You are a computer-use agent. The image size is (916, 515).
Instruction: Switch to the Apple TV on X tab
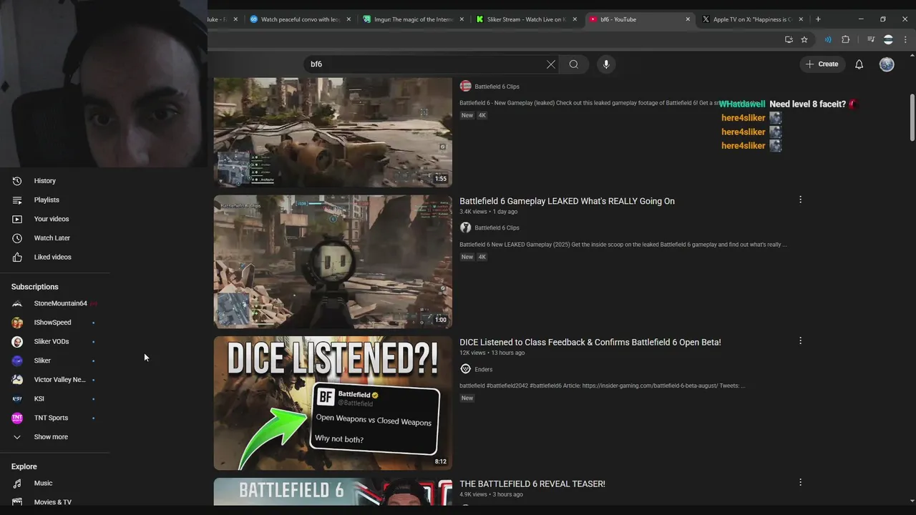click(x=751, y=19)
